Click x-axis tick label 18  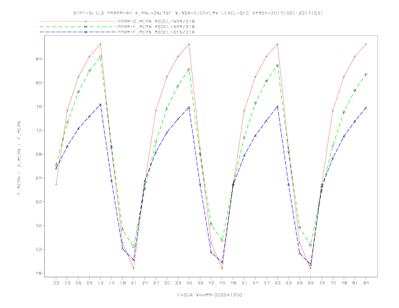click(122, 283)
